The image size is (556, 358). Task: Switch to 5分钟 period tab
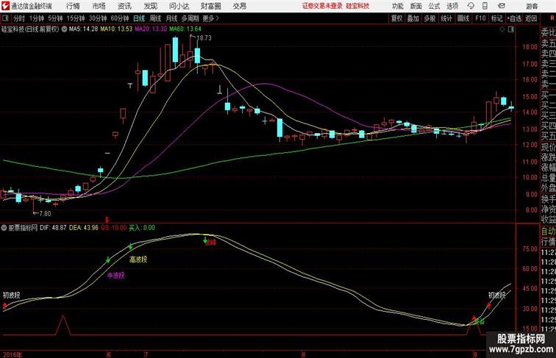point(55,18)
